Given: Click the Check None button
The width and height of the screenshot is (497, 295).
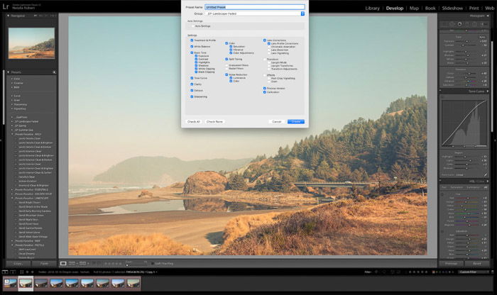Looking at the screenshot, I should (x=214, y=121).
